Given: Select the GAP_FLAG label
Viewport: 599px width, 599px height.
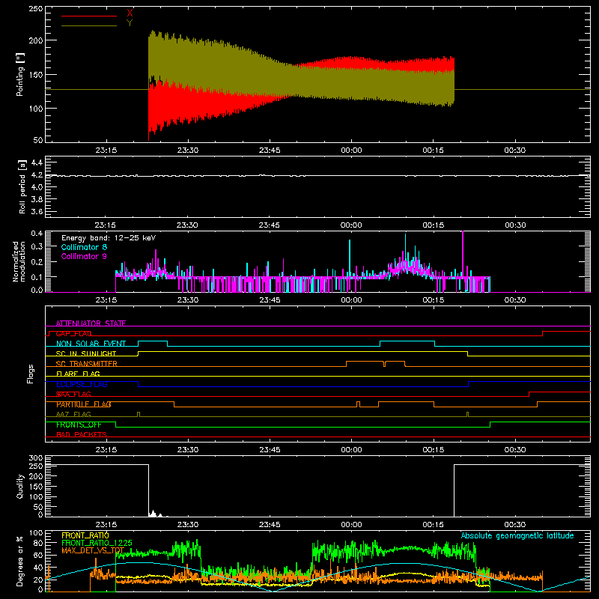Looking at the screenshot, I should 73,333.
